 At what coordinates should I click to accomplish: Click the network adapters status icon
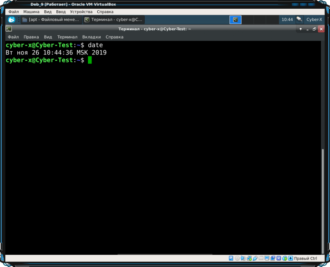249,258
